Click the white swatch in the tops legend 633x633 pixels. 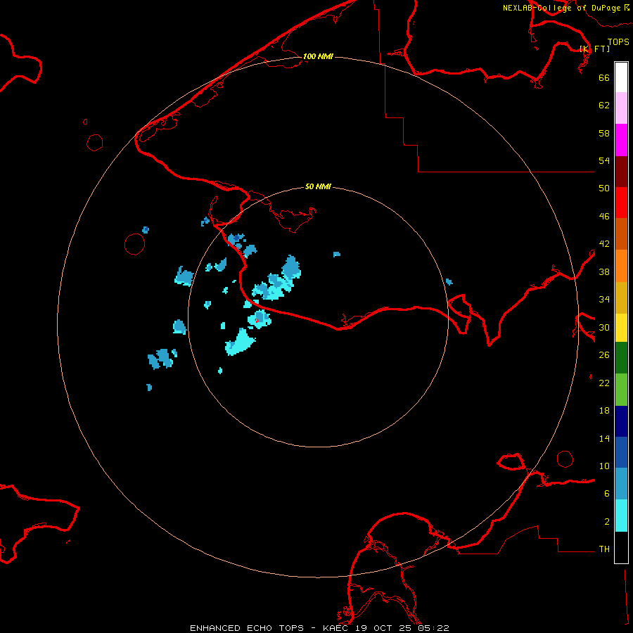pyautogui.click(x=621, y=77)
